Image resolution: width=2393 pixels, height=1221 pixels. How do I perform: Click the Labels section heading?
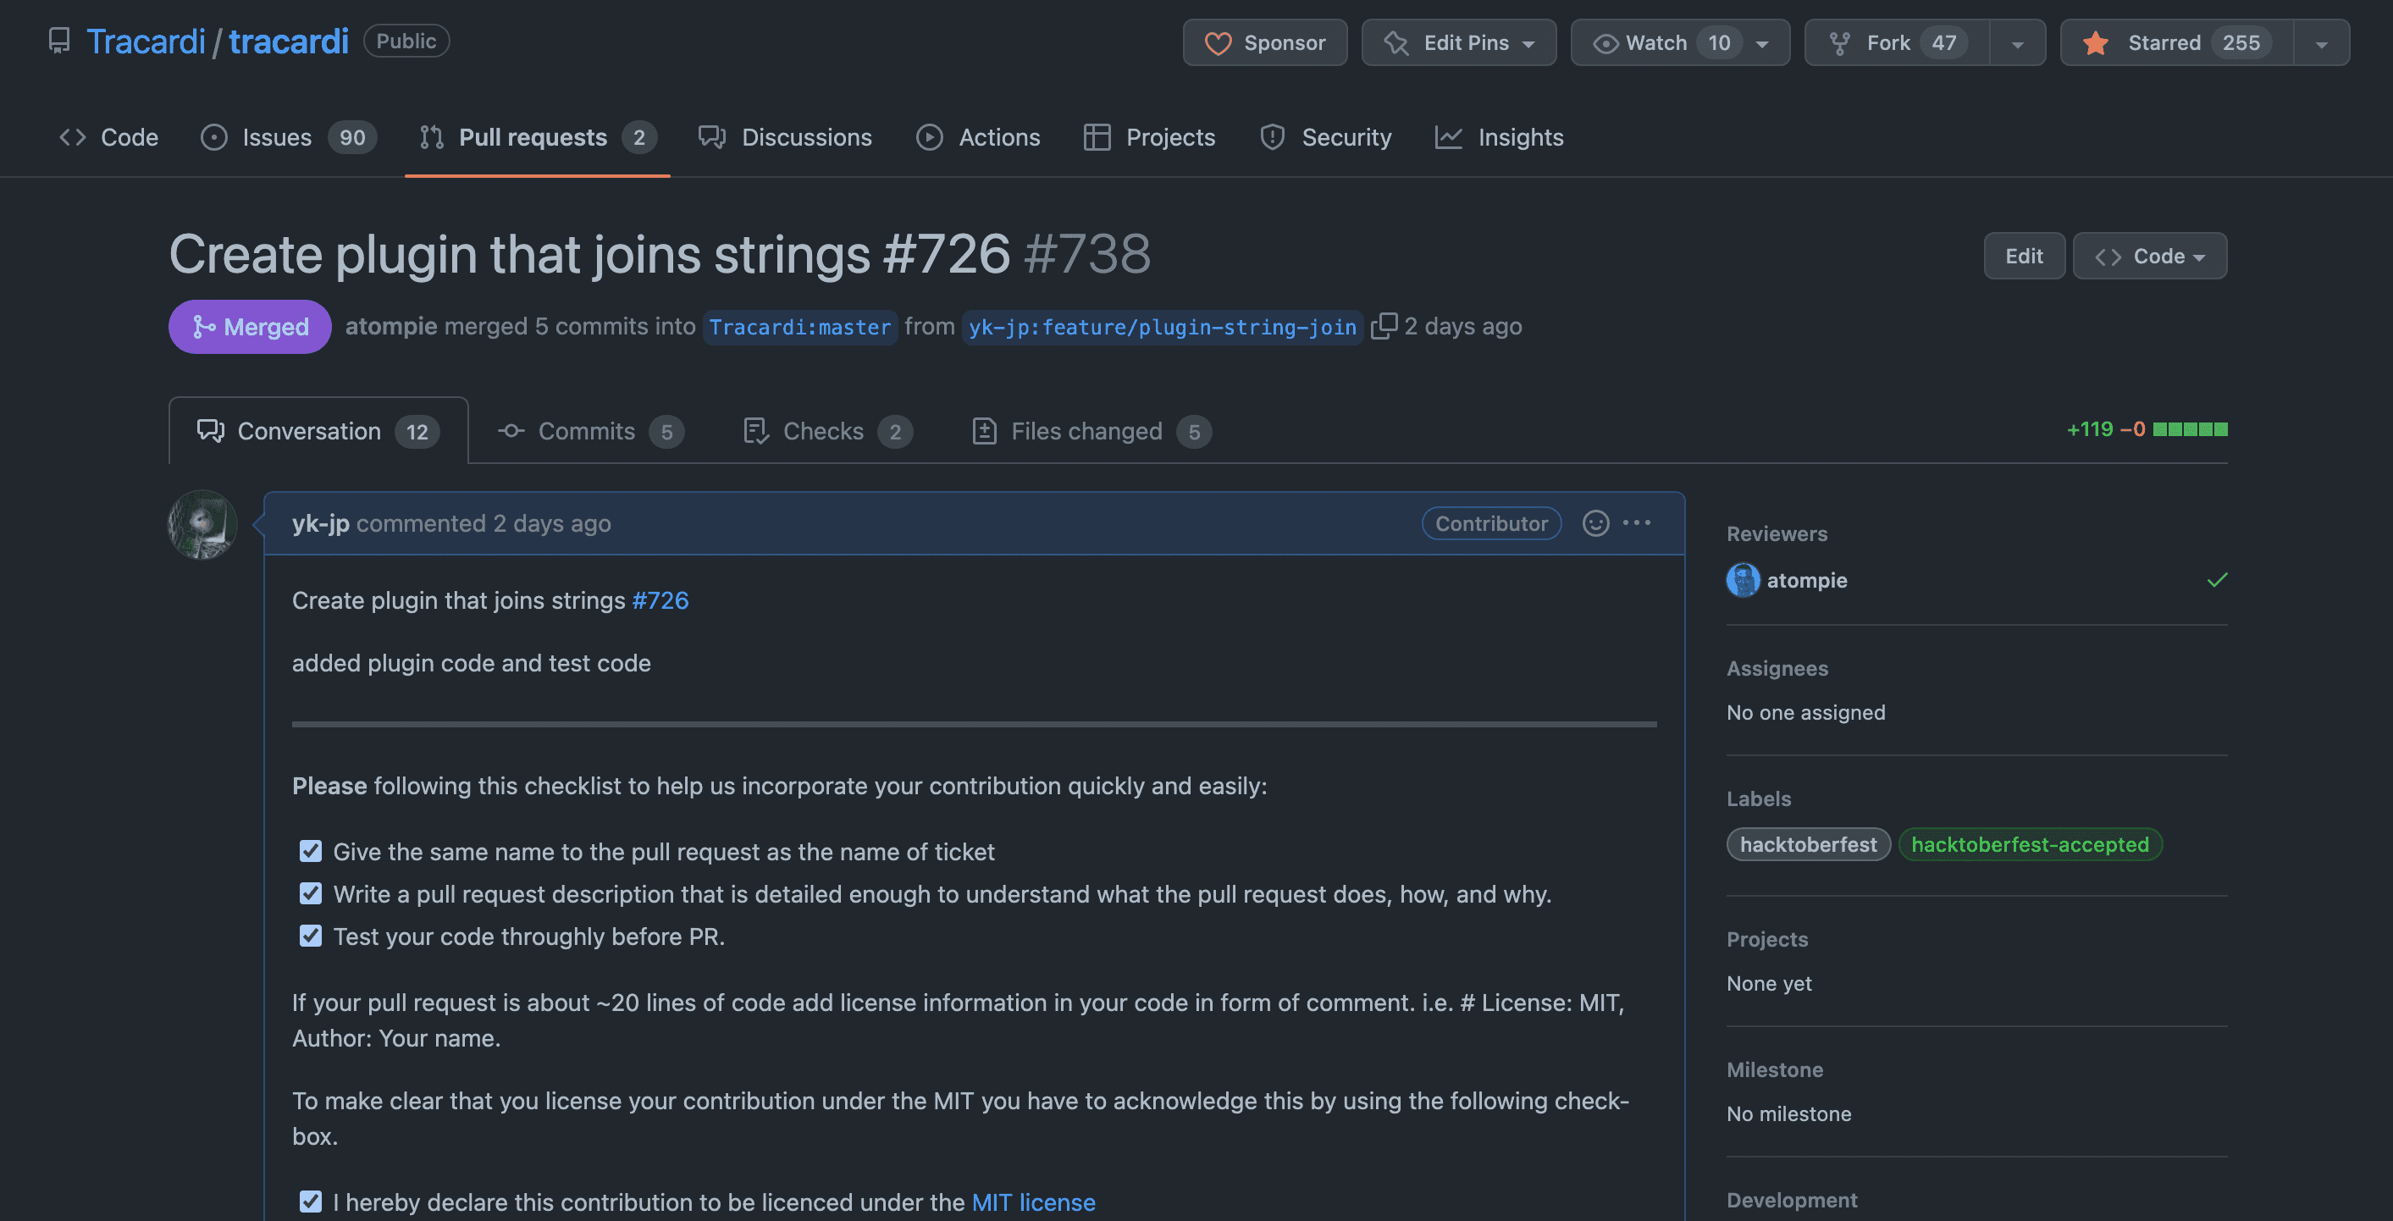click(x=1759, y=798)
